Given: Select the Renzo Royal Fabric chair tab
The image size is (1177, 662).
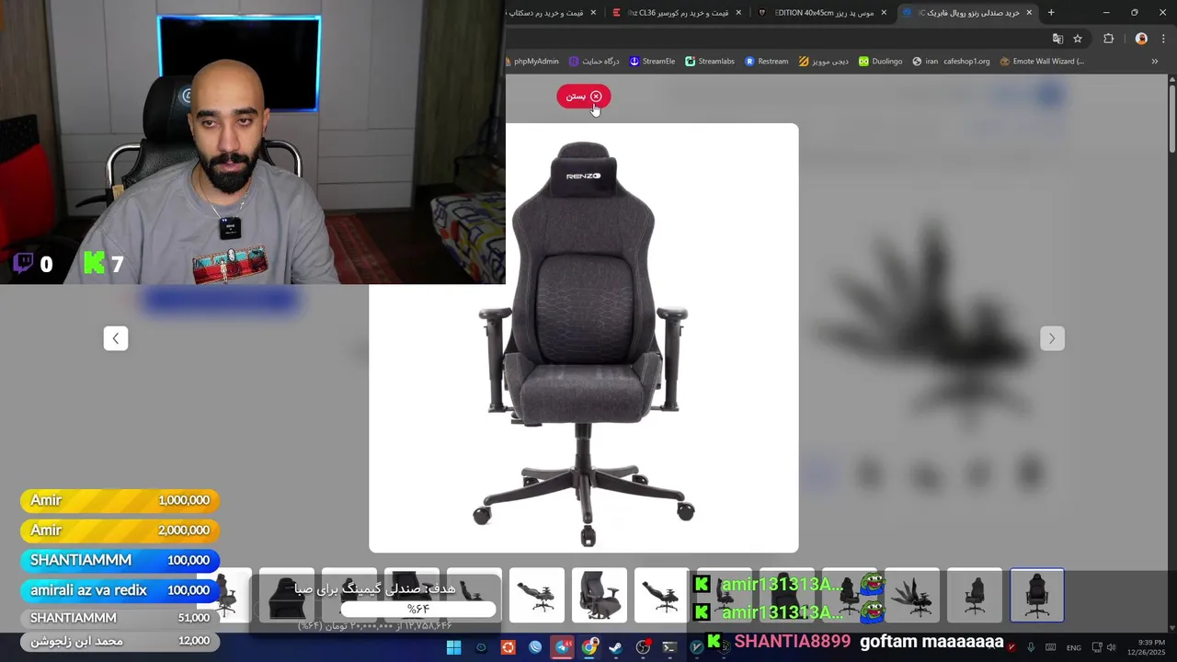Looking at the screenshot, I should (x=967, y=13).
